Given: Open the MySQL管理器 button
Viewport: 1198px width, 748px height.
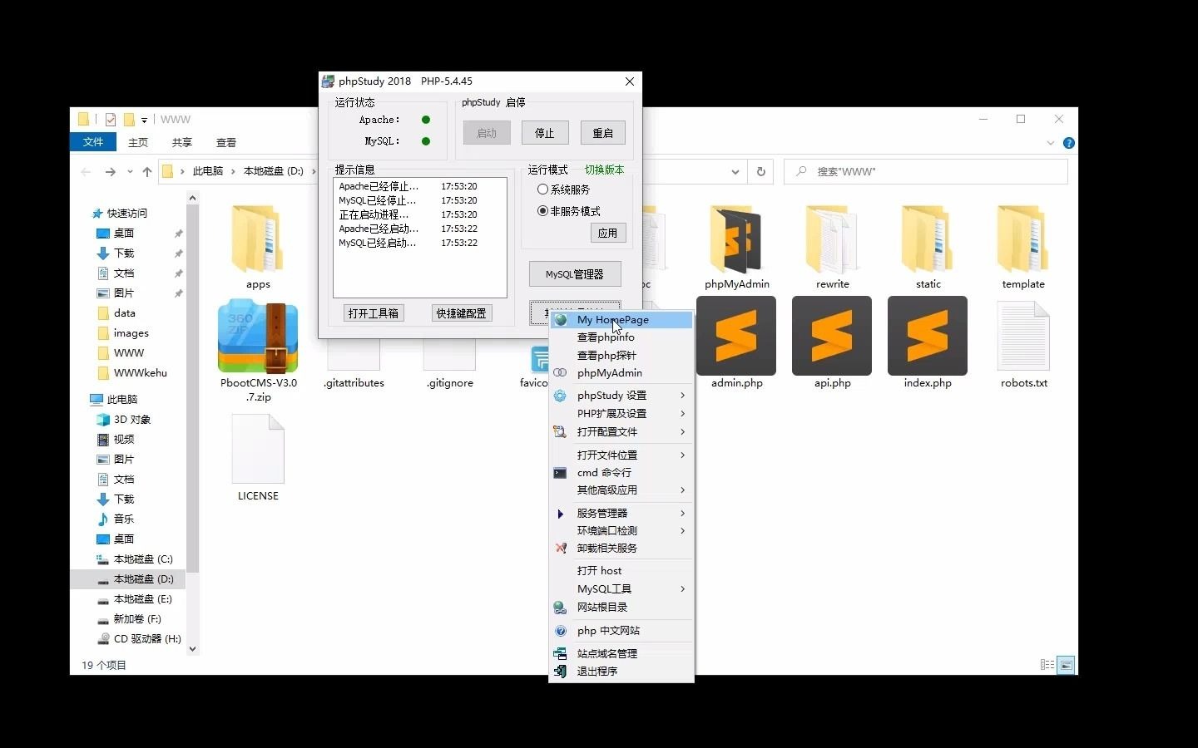Looking at the screenshot, I should 575,274.
